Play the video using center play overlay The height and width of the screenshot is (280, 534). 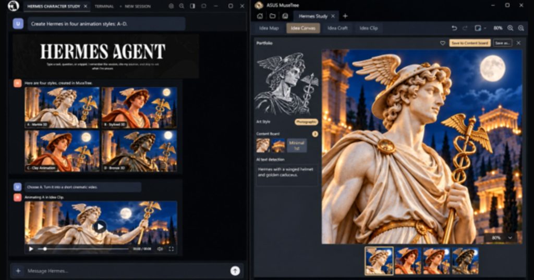coord(100,226)
